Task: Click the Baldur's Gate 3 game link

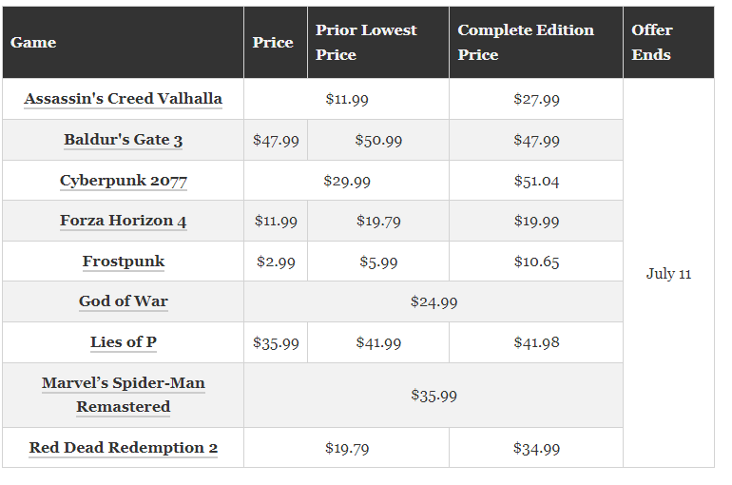Action: pos(123,140)
